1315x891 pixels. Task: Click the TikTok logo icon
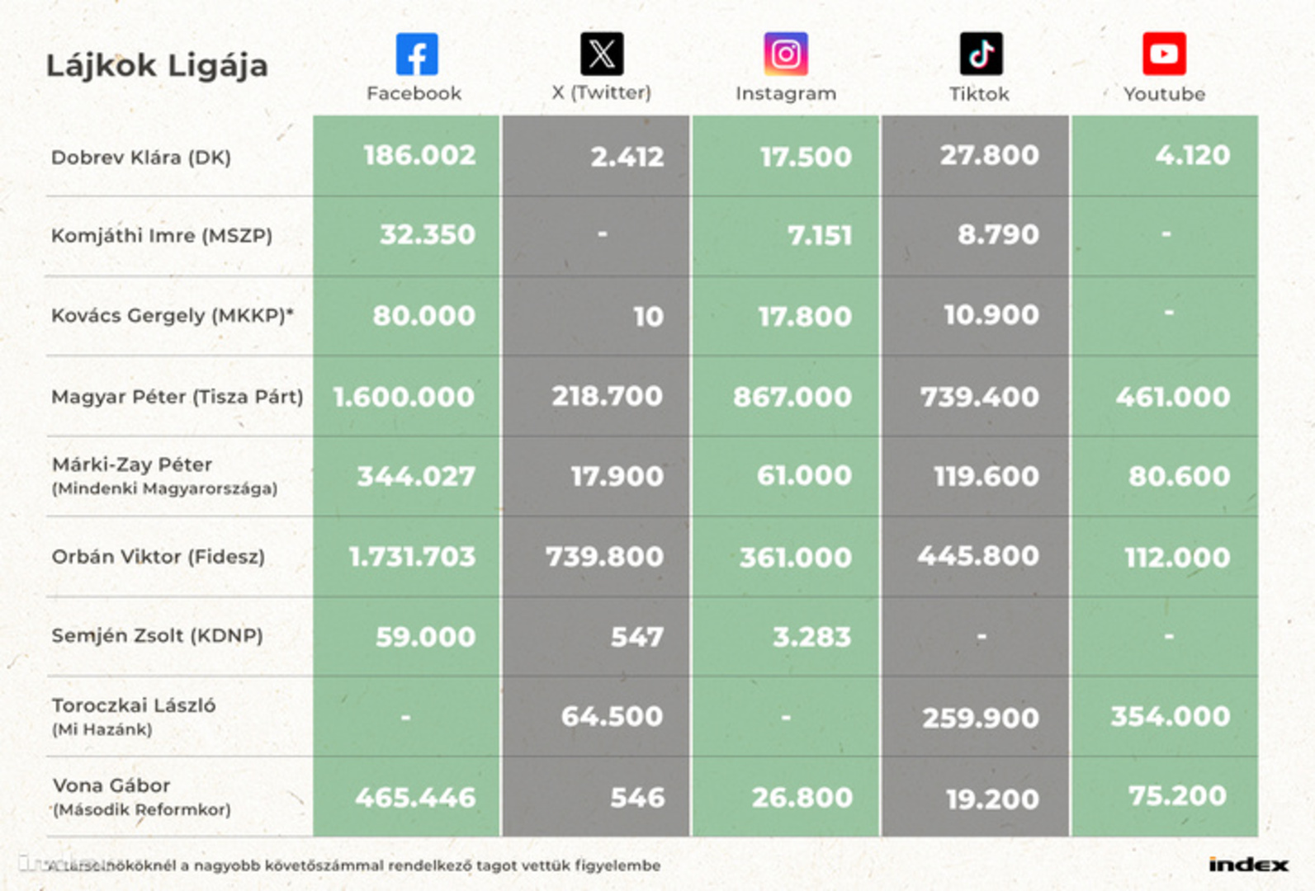coord(981,54)
